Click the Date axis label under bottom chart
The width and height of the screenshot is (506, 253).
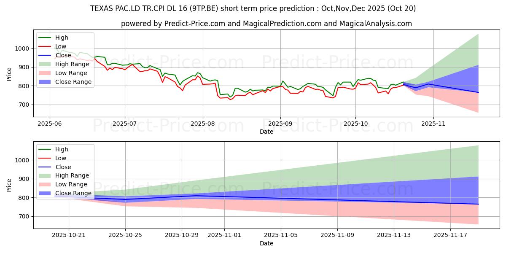[266, 244]
